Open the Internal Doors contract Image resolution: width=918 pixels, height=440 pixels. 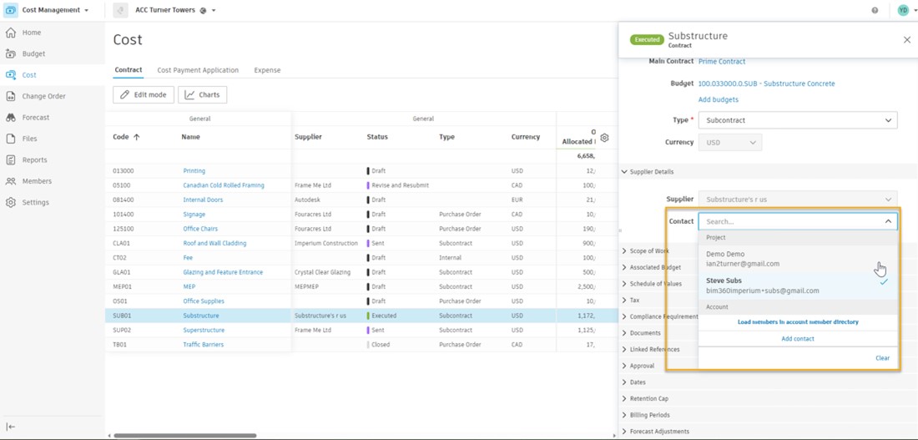(x=203, y=200)
